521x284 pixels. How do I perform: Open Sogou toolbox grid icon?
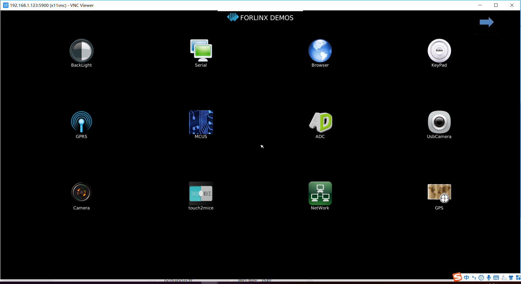click(518, 278)
